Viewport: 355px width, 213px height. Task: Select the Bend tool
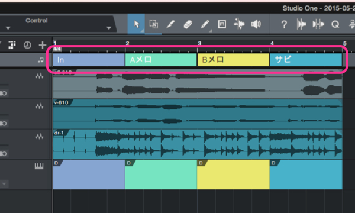pyautogui.click(x=239, y=24)
